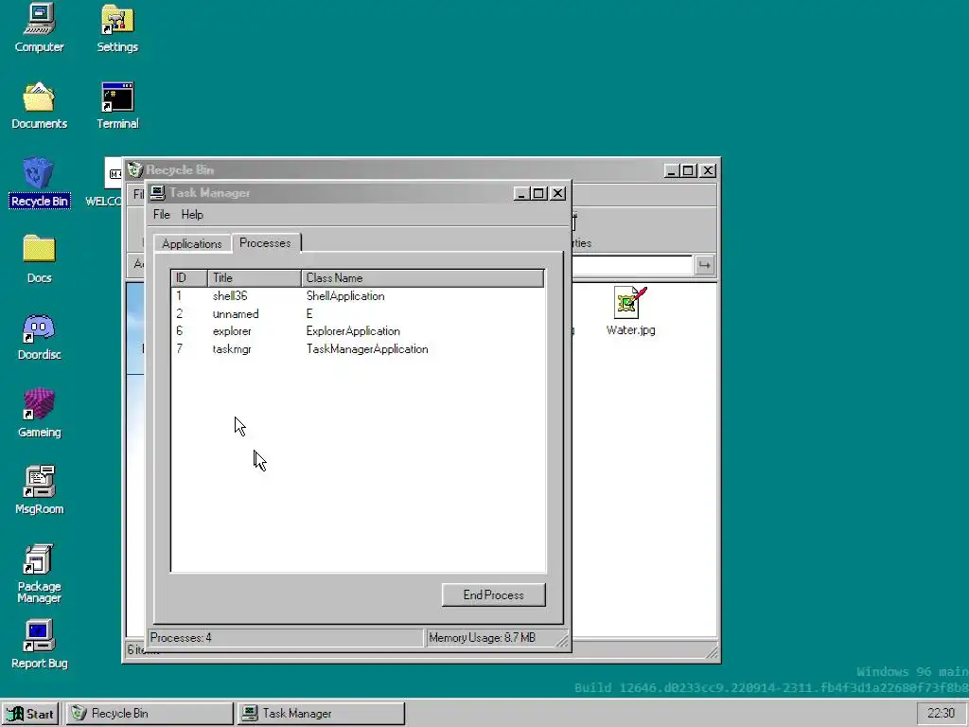Open the Help menu in Task Manager

pos(192,215)
